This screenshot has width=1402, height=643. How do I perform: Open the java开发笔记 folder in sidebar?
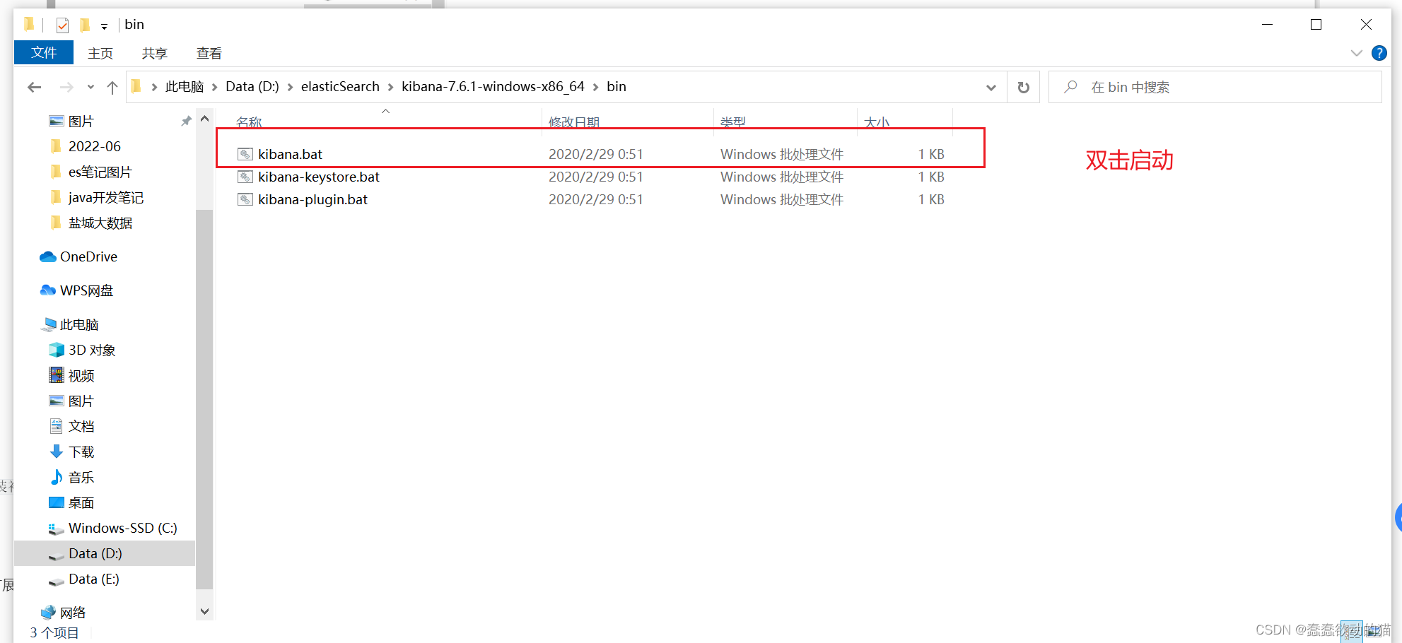point(105,198)
